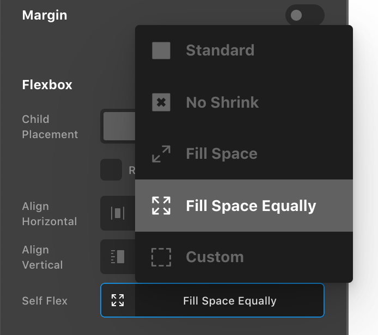Pick the Custom flex option
The height and width of the screenshot is (335, 378).
click(x=243, y=257)
